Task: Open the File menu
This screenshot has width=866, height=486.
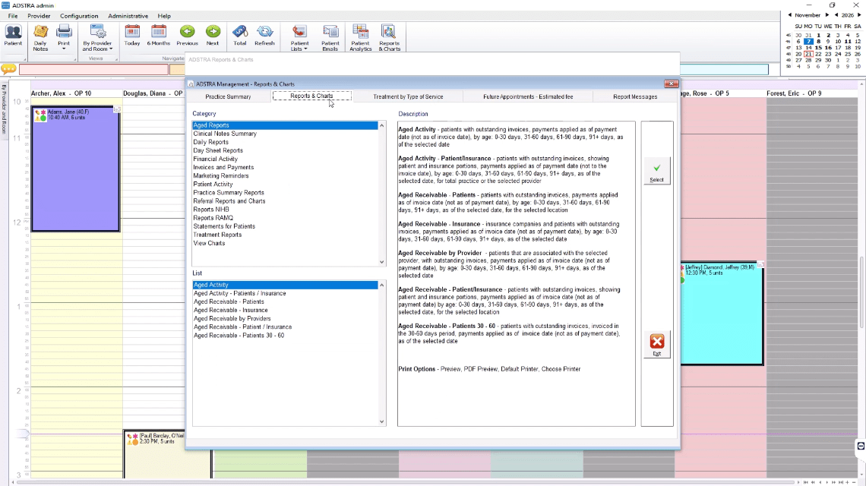Action: (x=13, y=16)
